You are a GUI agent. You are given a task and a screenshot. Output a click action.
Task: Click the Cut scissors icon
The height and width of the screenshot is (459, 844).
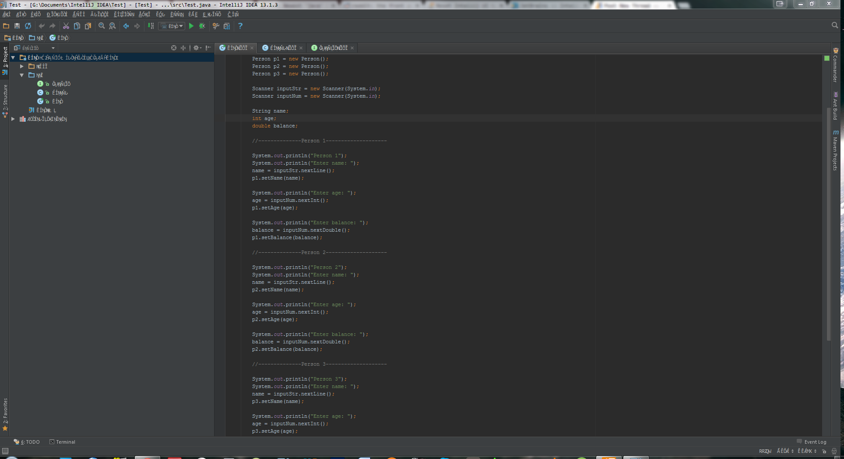coord(66,26)
